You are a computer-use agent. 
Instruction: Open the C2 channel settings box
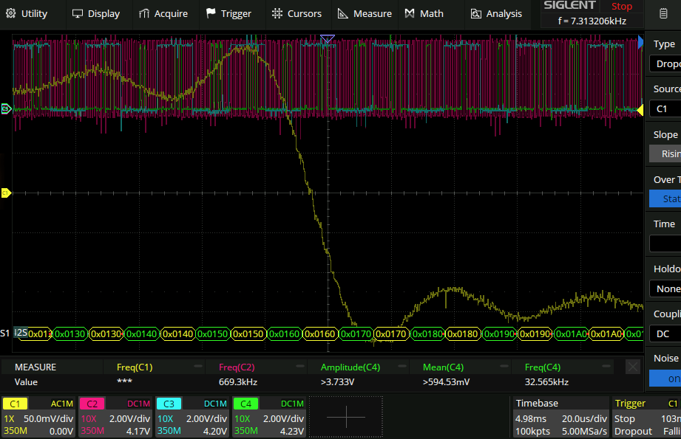pyautogui.click(x=115, y=417)
